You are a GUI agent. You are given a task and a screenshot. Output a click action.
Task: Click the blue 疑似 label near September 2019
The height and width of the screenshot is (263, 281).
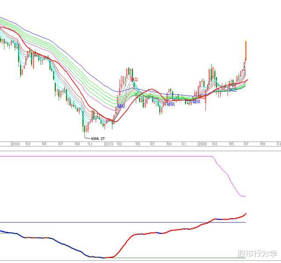[171, 104]
